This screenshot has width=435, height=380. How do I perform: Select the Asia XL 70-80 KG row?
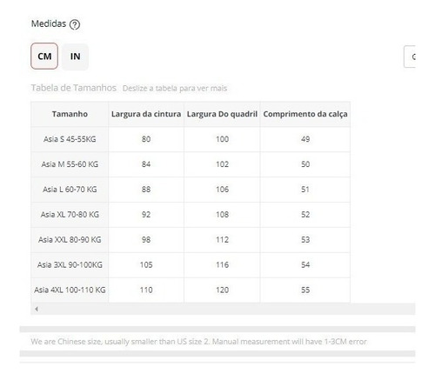click(191, 215)
